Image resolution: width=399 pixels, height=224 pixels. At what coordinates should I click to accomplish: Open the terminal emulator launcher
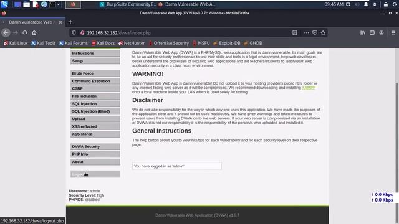pos(52,4)
